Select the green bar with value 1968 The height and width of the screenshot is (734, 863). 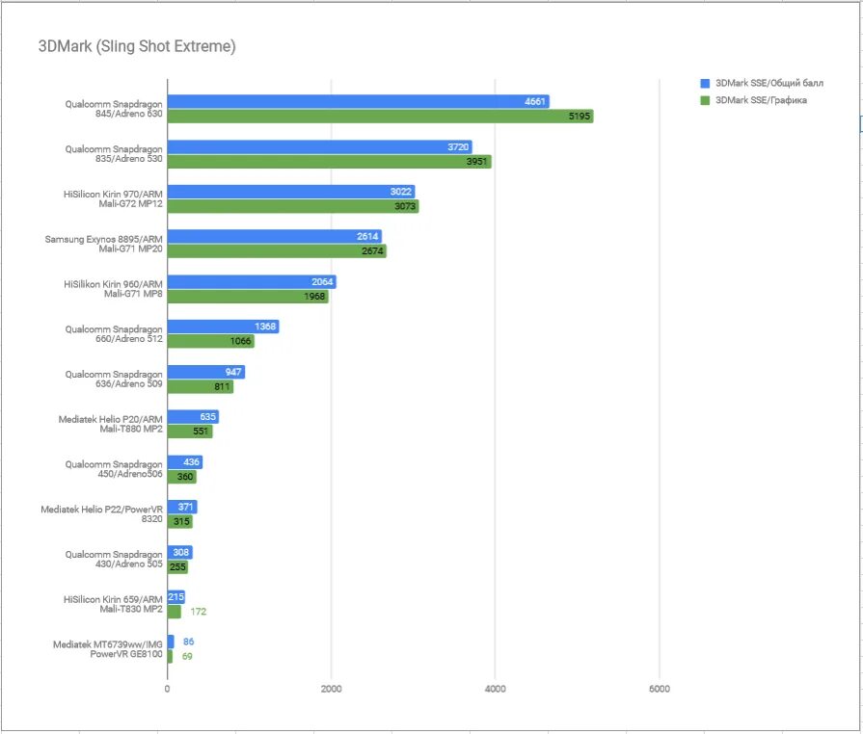[248, 297]
